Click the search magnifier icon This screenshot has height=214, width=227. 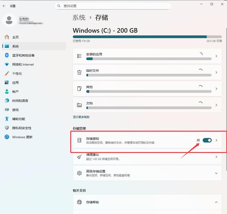[x=59, y=6]
